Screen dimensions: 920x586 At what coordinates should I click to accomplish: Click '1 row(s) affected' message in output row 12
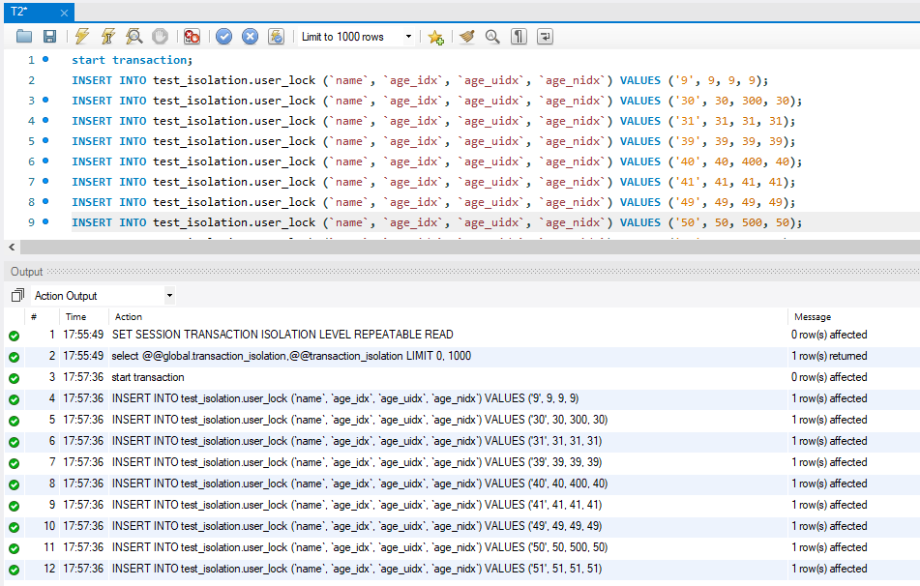829,569
